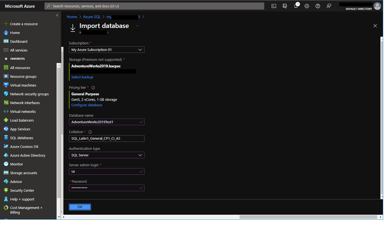Open Help + support in the sidebar

(x=22, y=199)
